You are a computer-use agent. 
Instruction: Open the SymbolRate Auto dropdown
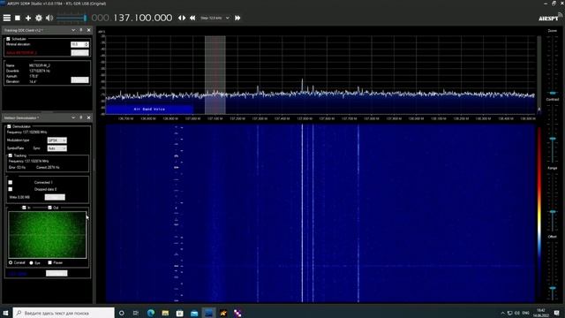click(x=56, y=148)
